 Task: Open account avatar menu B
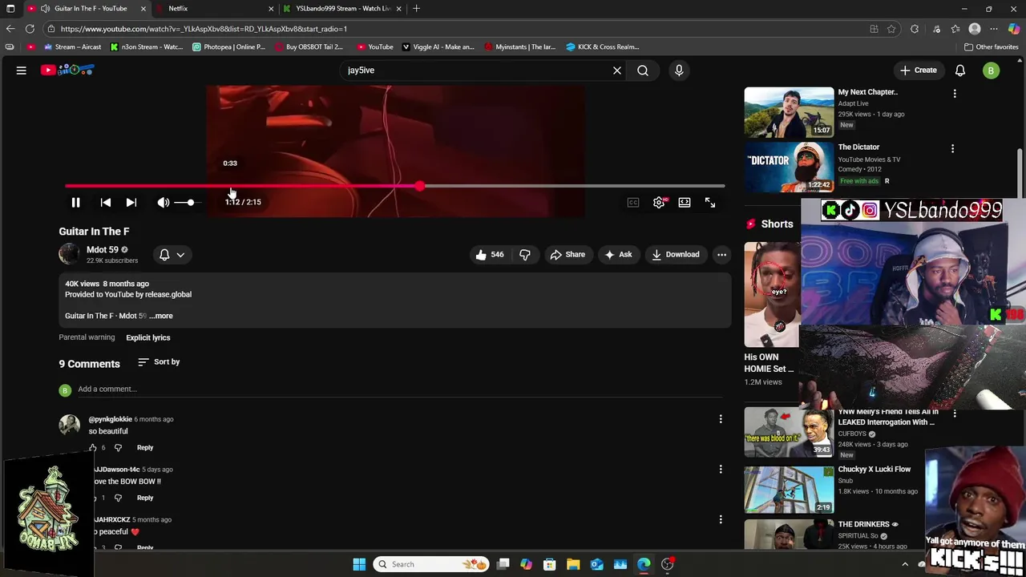(x=992, y=71)
